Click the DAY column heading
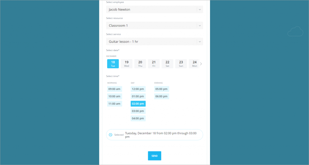 click(133, 83)
